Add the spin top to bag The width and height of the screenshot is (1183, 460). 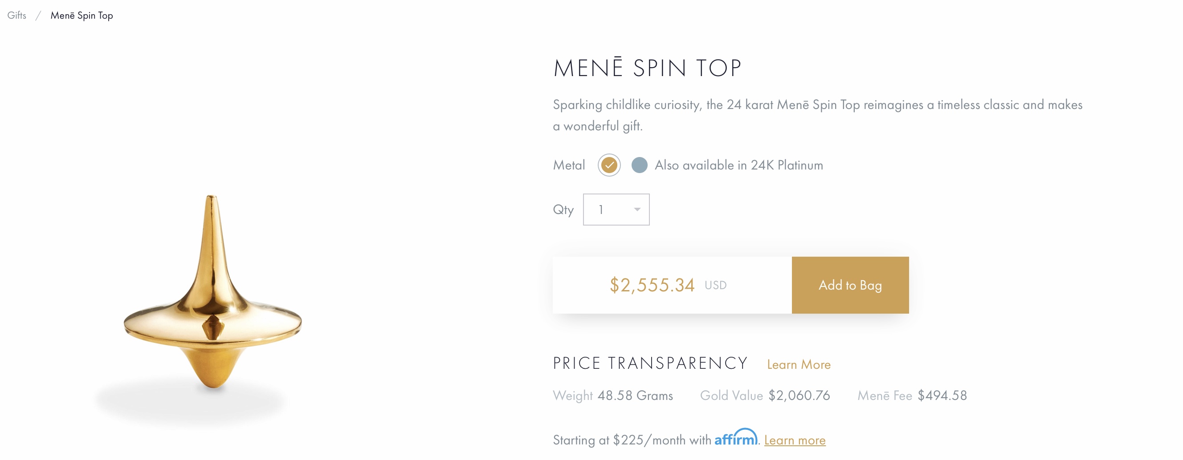click(850, 285)
